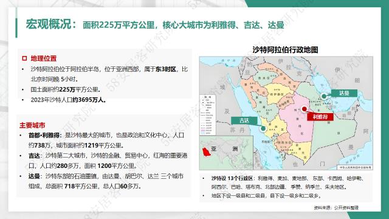
Task: Click the Jeddah location marker circle
Action: 263,128
